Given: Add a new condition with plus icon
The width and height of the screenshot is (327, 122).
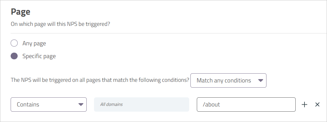Looking at the screenshot, I should point(304,105).
